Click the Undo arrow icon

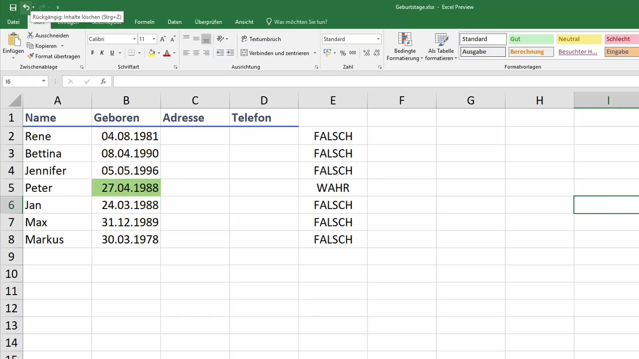(x=26, y=7)
